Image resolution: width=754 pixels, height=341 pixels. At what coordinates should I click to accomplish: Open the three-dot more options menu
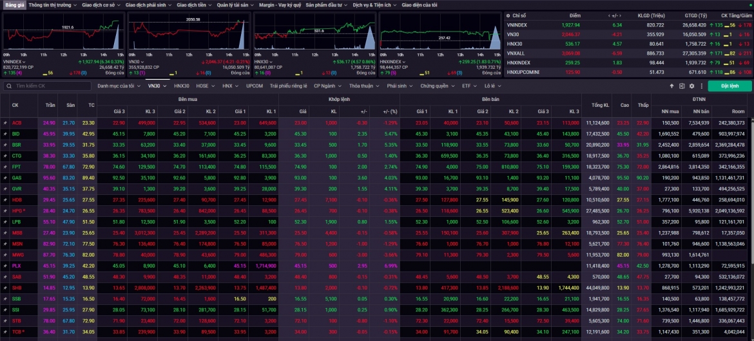(x=701, y=86)
